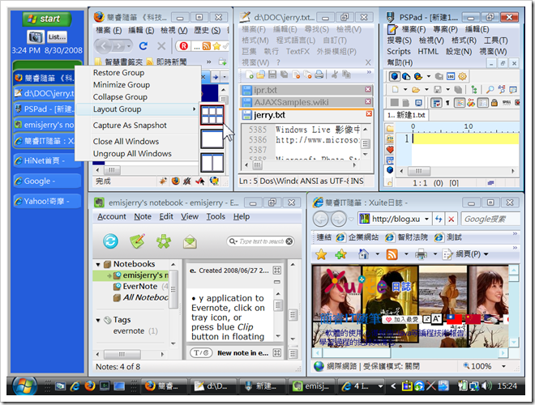This screenshot has height=405, width=535.
Task: Select Yahoo sidebar window entry
Action: point(47,201)
